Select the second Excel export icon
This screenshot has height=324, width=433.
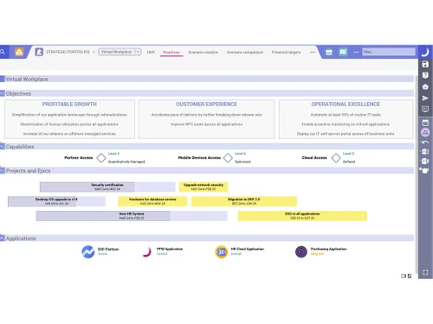425,161
